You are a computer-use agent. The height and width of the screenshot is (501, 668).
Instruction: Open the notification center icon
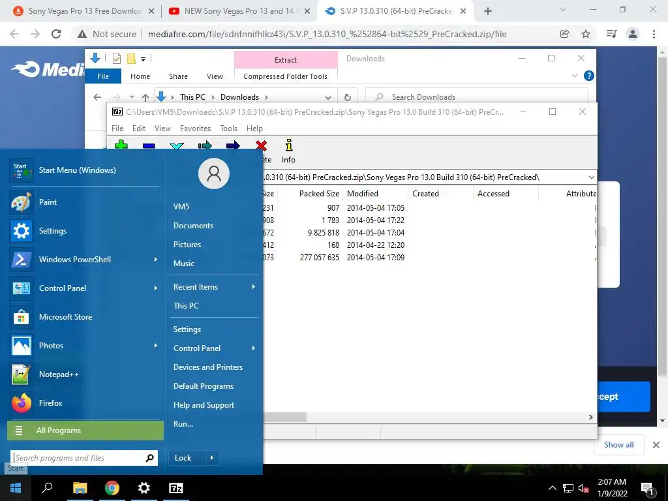tap(647, 488)
